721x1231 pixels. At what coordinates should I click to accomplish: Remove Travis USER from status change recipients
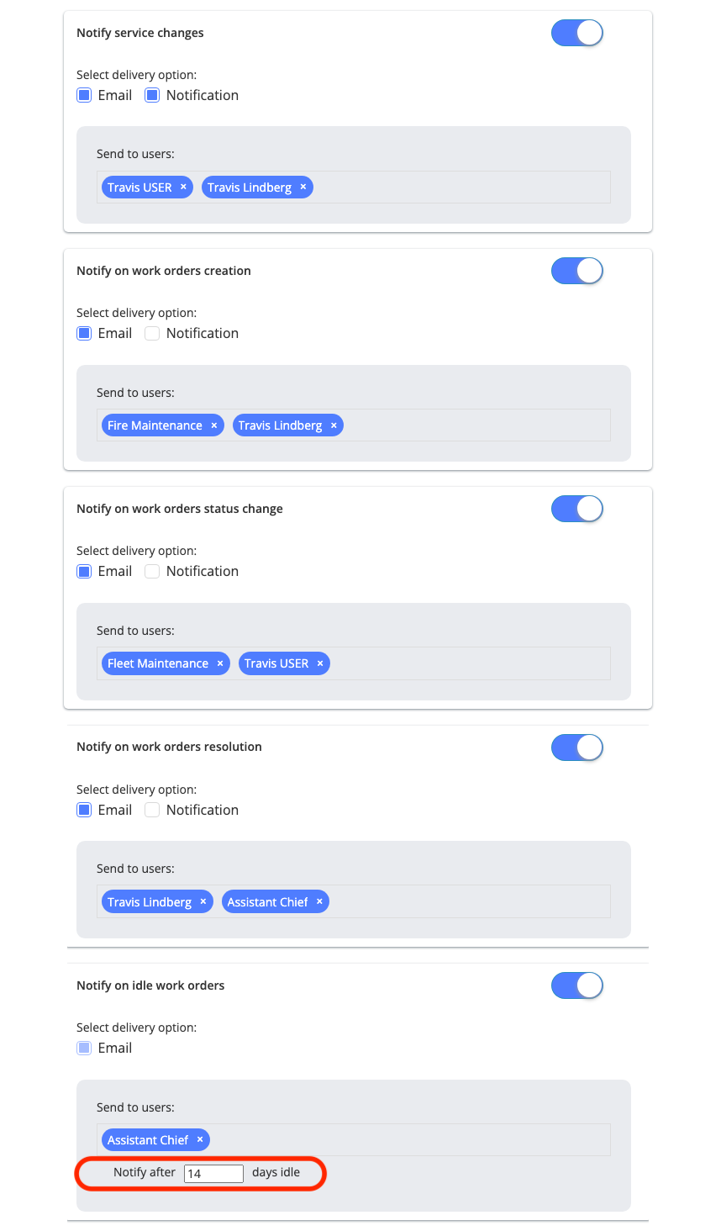[320, 663]
